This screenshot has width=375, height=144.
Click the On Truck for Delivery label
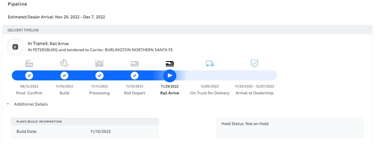[x=209, y=93]
